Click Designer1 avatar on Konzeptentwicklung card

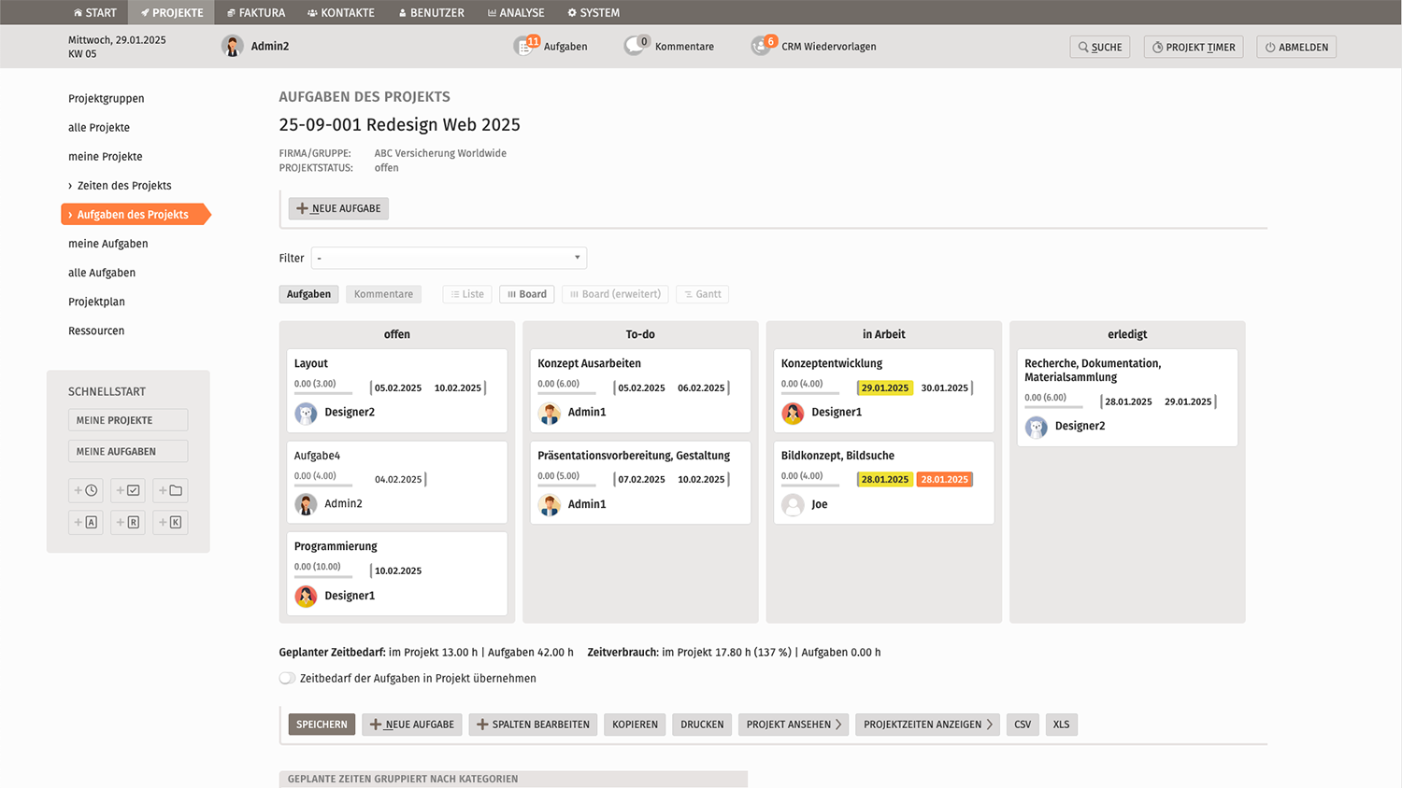click(x=793, y=413)
